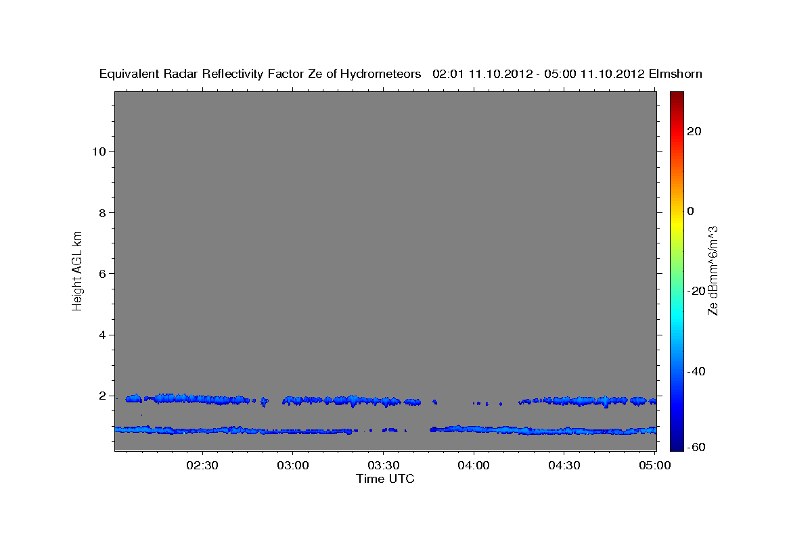Click the height tick label 6
Screen dimensions: 812x541
[x=101, y=274]
